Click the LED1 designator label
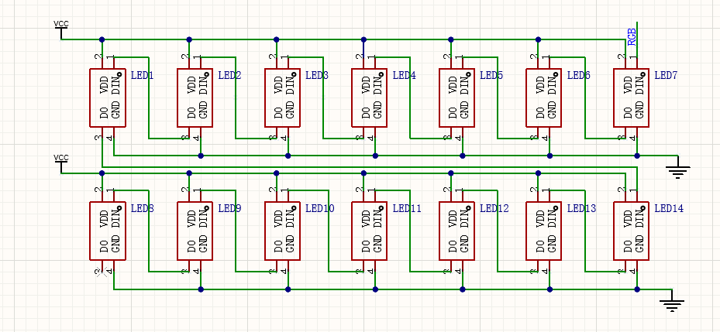The height and width of the screenshot is (332, 720). tap(143, 75)
